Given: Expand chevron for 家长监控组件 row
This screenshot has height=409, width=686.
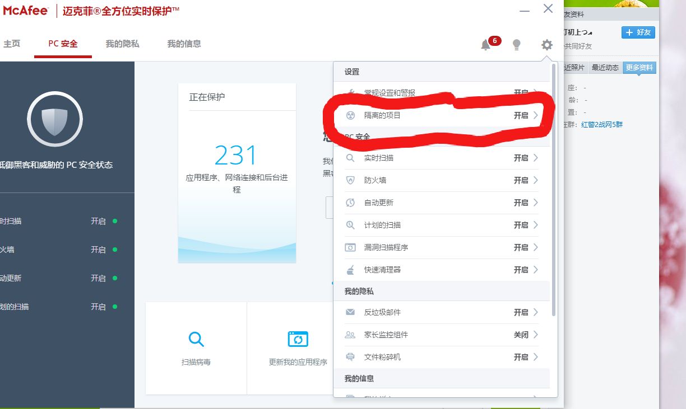Looking at the screenshot, I should tap(536, 335).
